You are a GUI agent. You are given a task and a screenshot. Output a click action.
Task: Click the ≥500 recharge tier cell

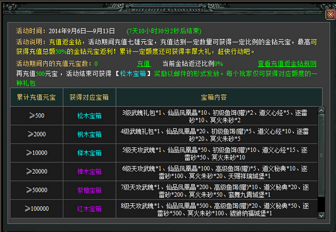(37, 116)
